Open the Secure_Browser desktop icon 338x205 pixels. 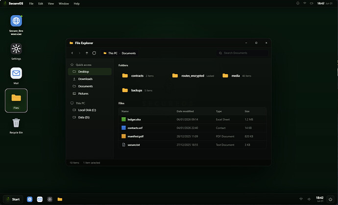(16, 25)
